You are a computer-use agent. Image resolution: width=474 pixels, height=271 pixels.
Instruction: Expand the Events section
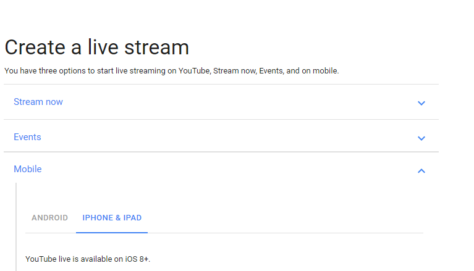(27, 137)
